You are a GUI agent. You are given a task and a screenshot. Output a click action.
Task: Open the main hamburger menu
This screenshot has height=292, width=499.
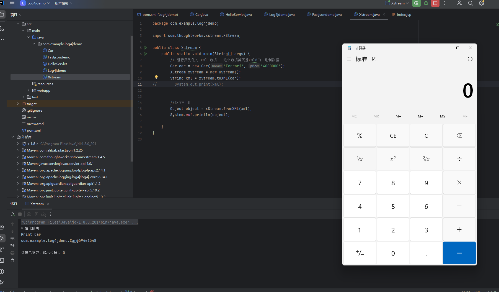click(x=12, y=3)
